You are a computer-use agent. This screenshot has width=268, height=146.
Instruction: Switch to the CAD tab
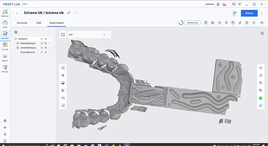click(39, 23)
